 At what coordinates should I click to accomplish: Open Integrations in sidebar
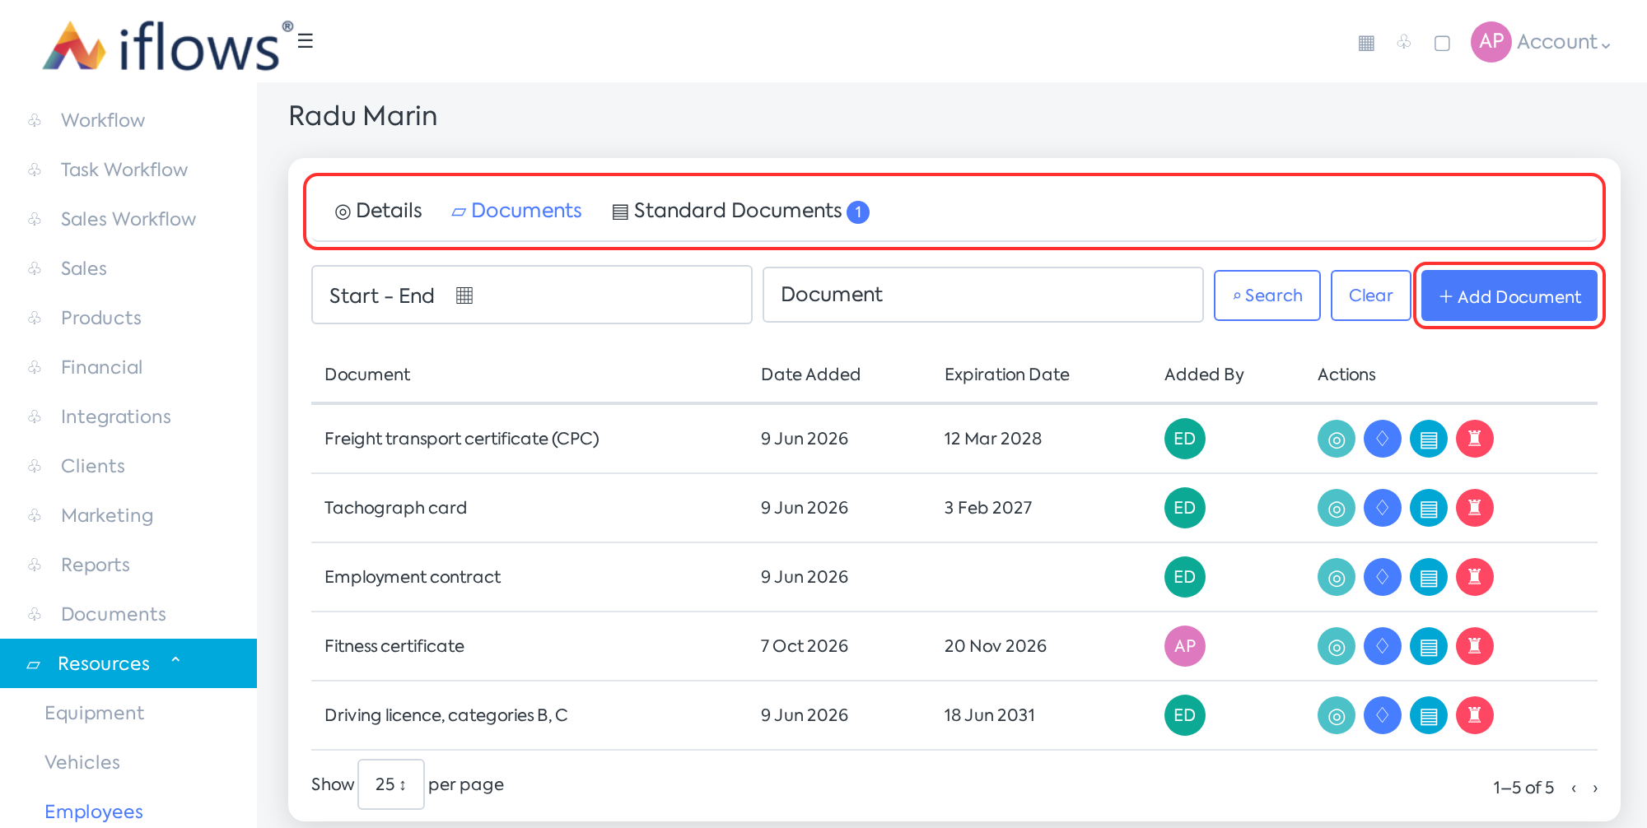pyautogui.click(x=116, y=416)
